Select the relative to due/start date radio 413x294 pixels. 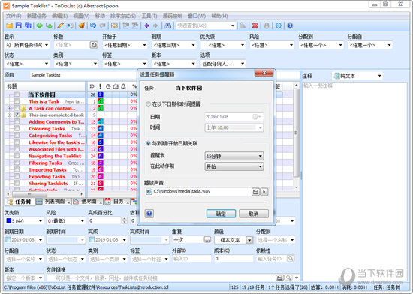tap(148, 143)
